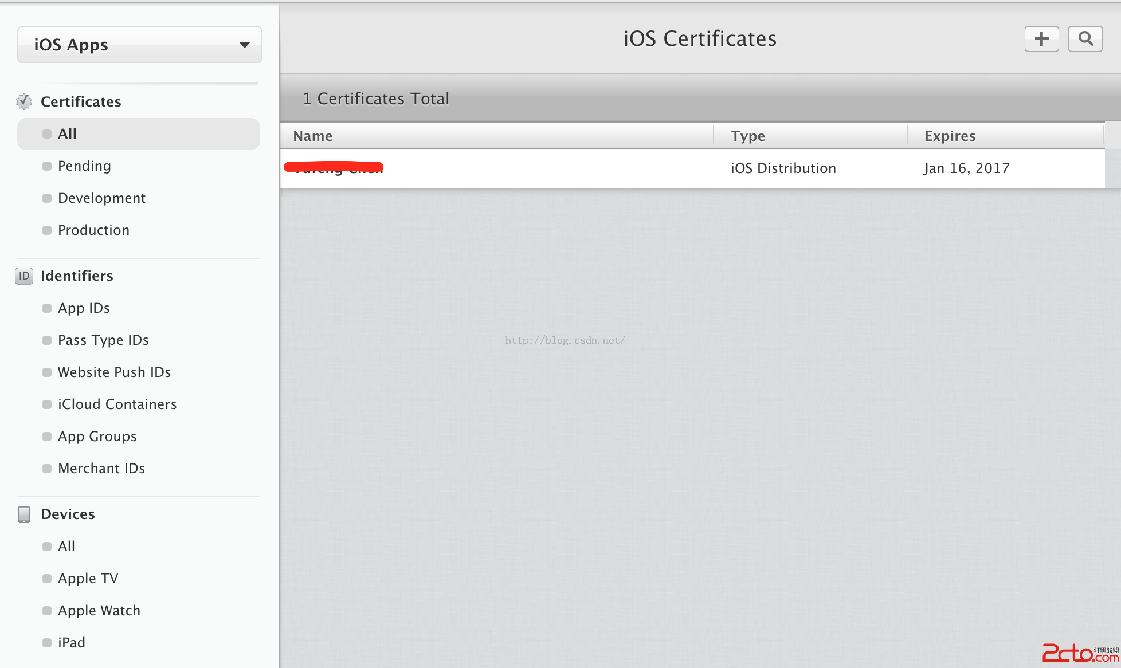Sort by Expires column header
Image resolution: width=1121 pixels, height=668 pixels.
950,136
